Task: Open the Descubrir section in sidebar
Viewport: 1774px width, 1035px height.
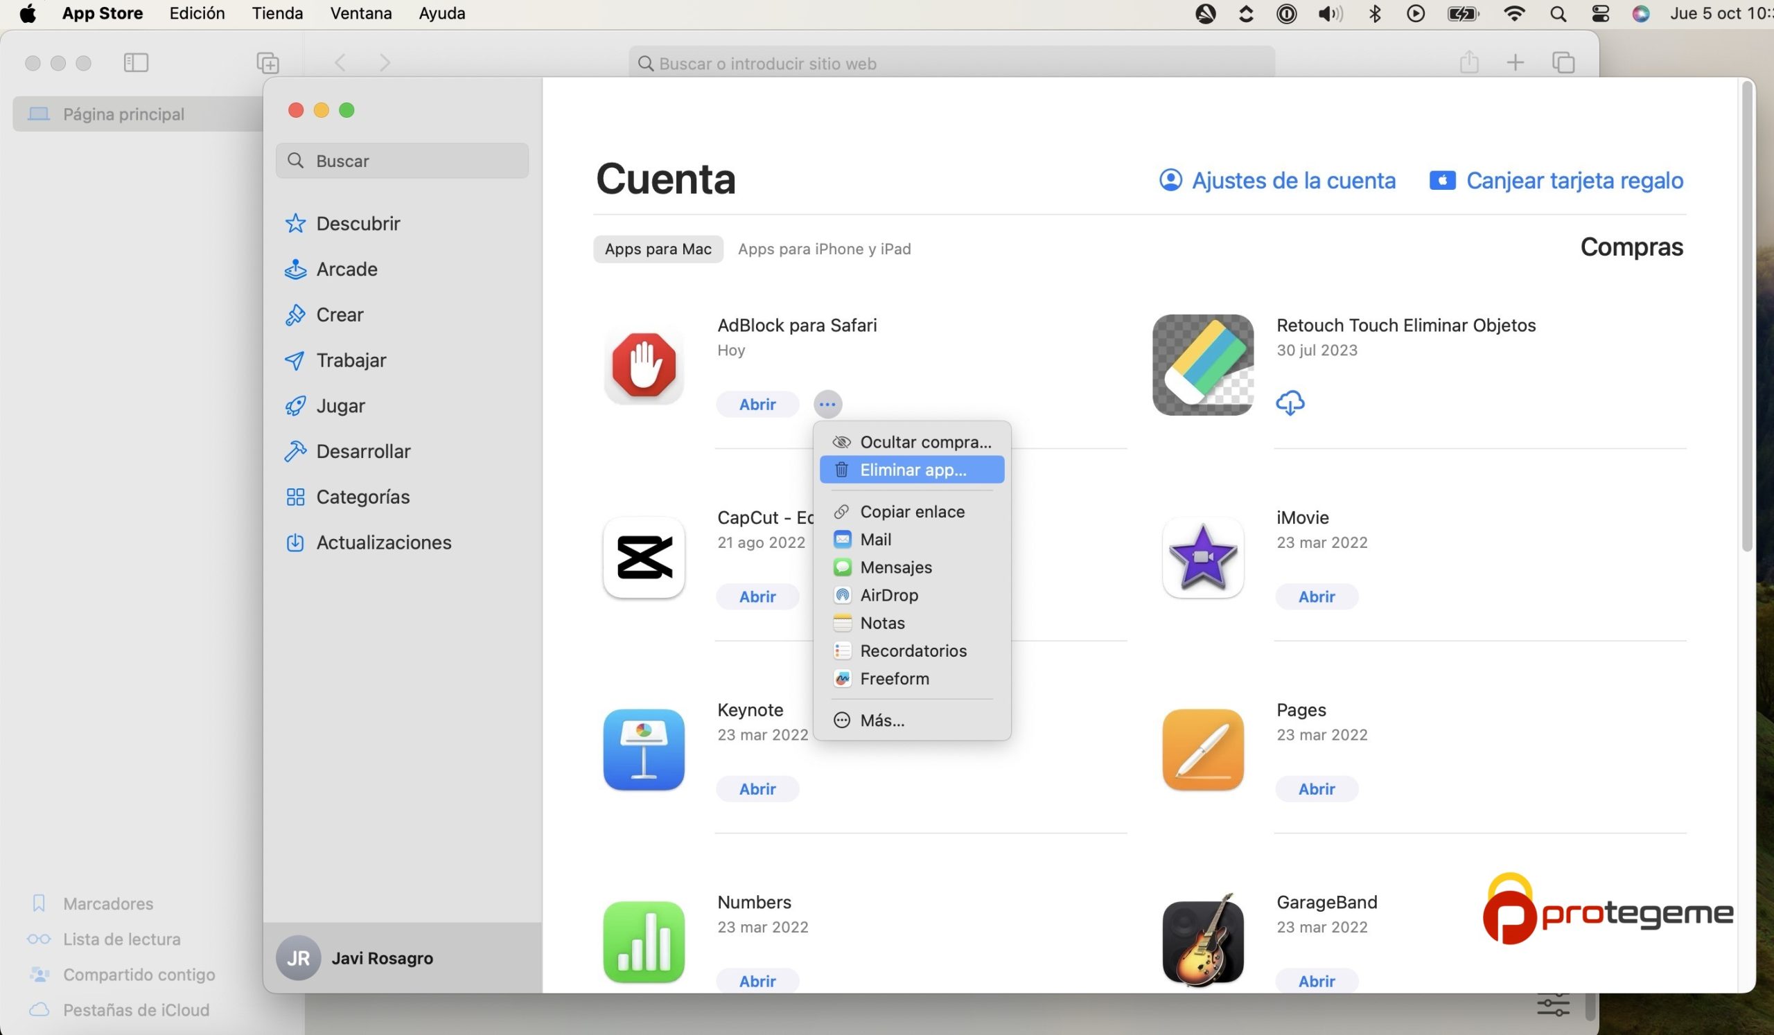Action: point(342,224)
